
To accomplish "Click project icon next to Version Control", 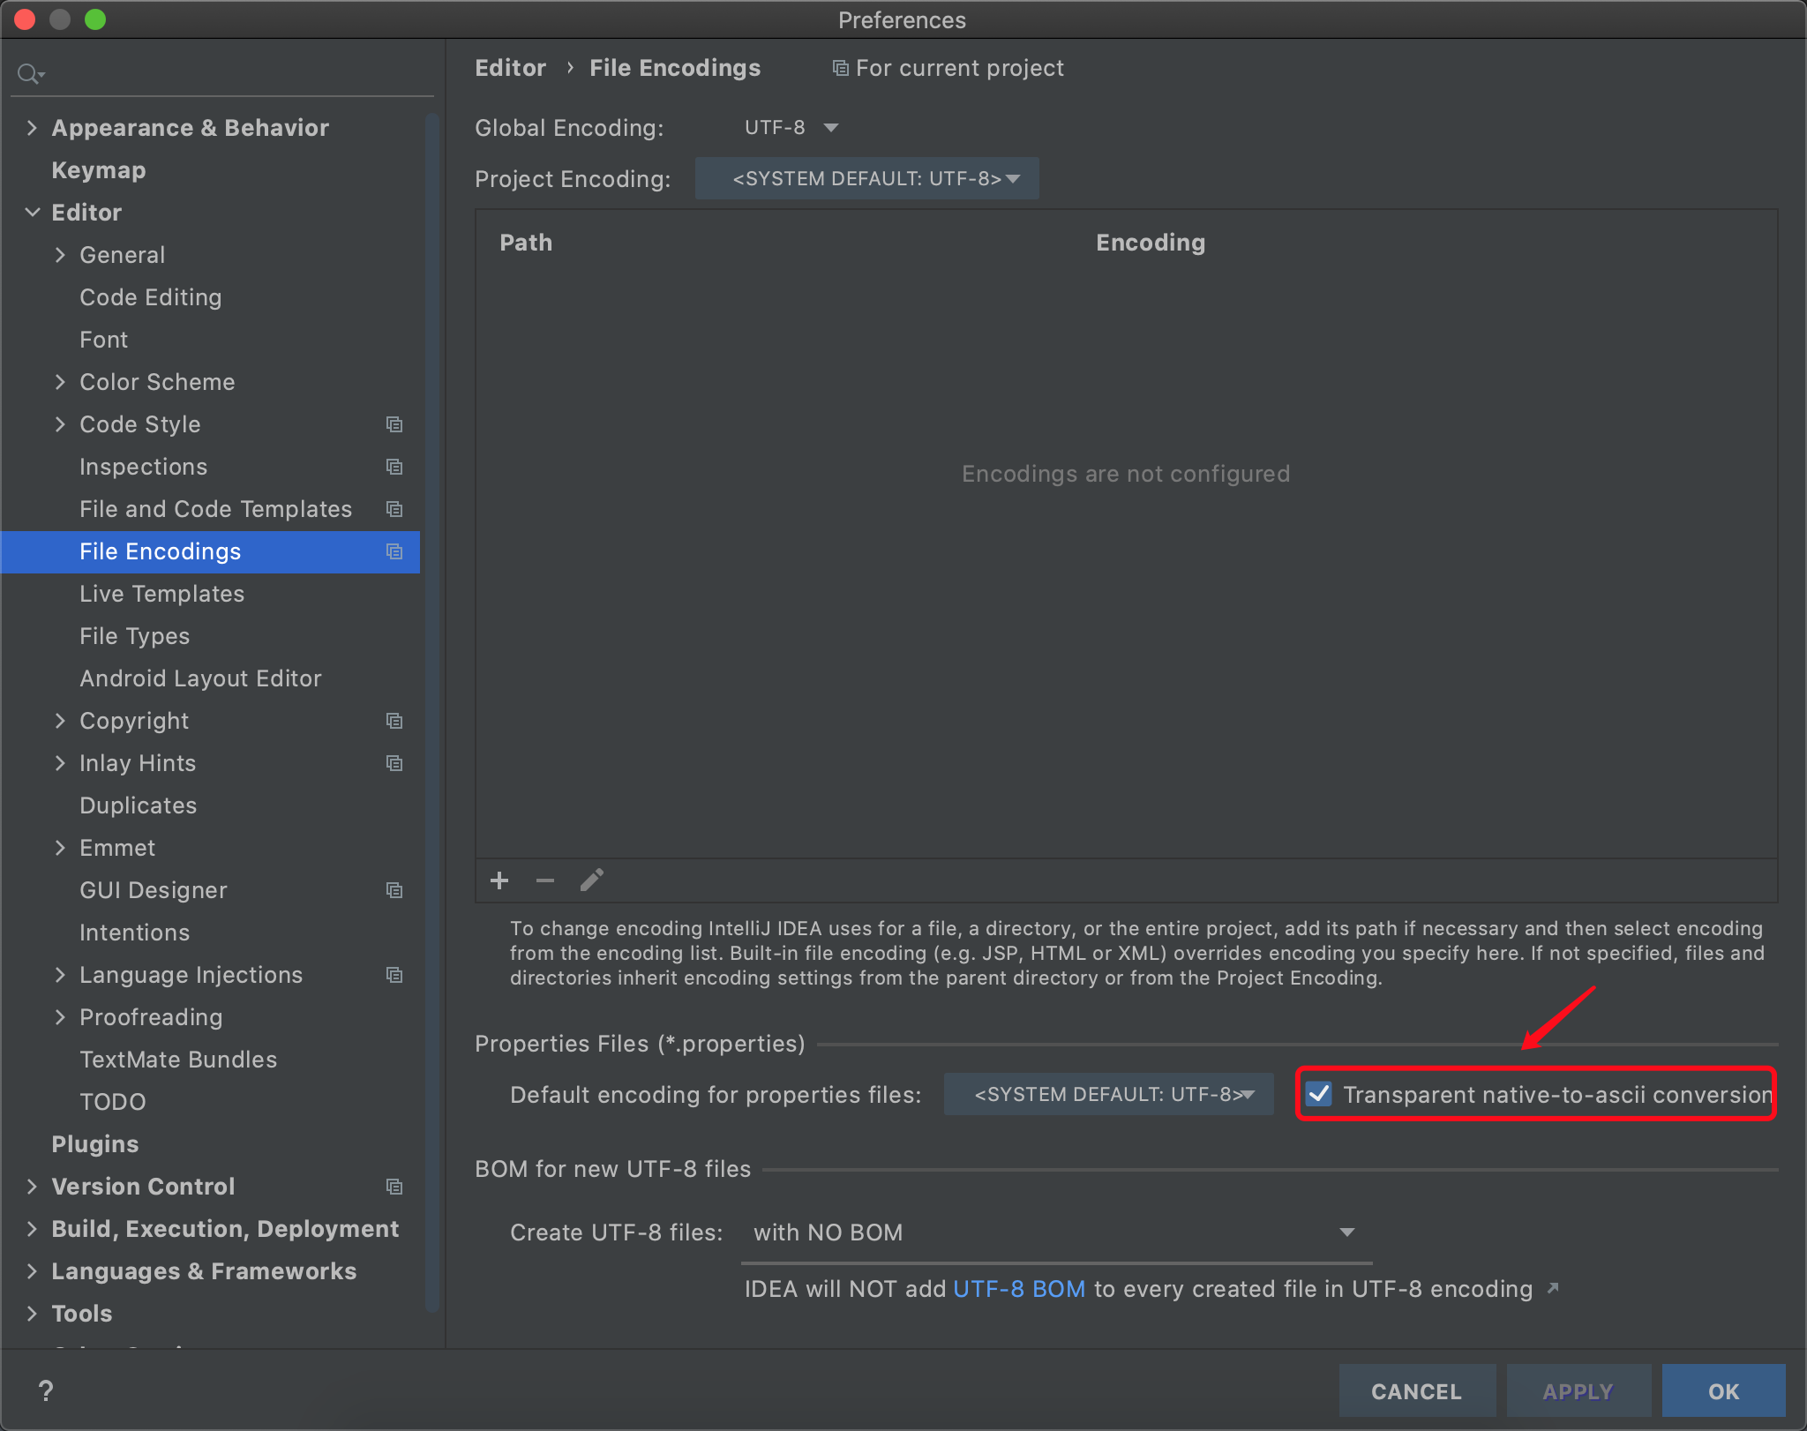I will click(394, 1187).
